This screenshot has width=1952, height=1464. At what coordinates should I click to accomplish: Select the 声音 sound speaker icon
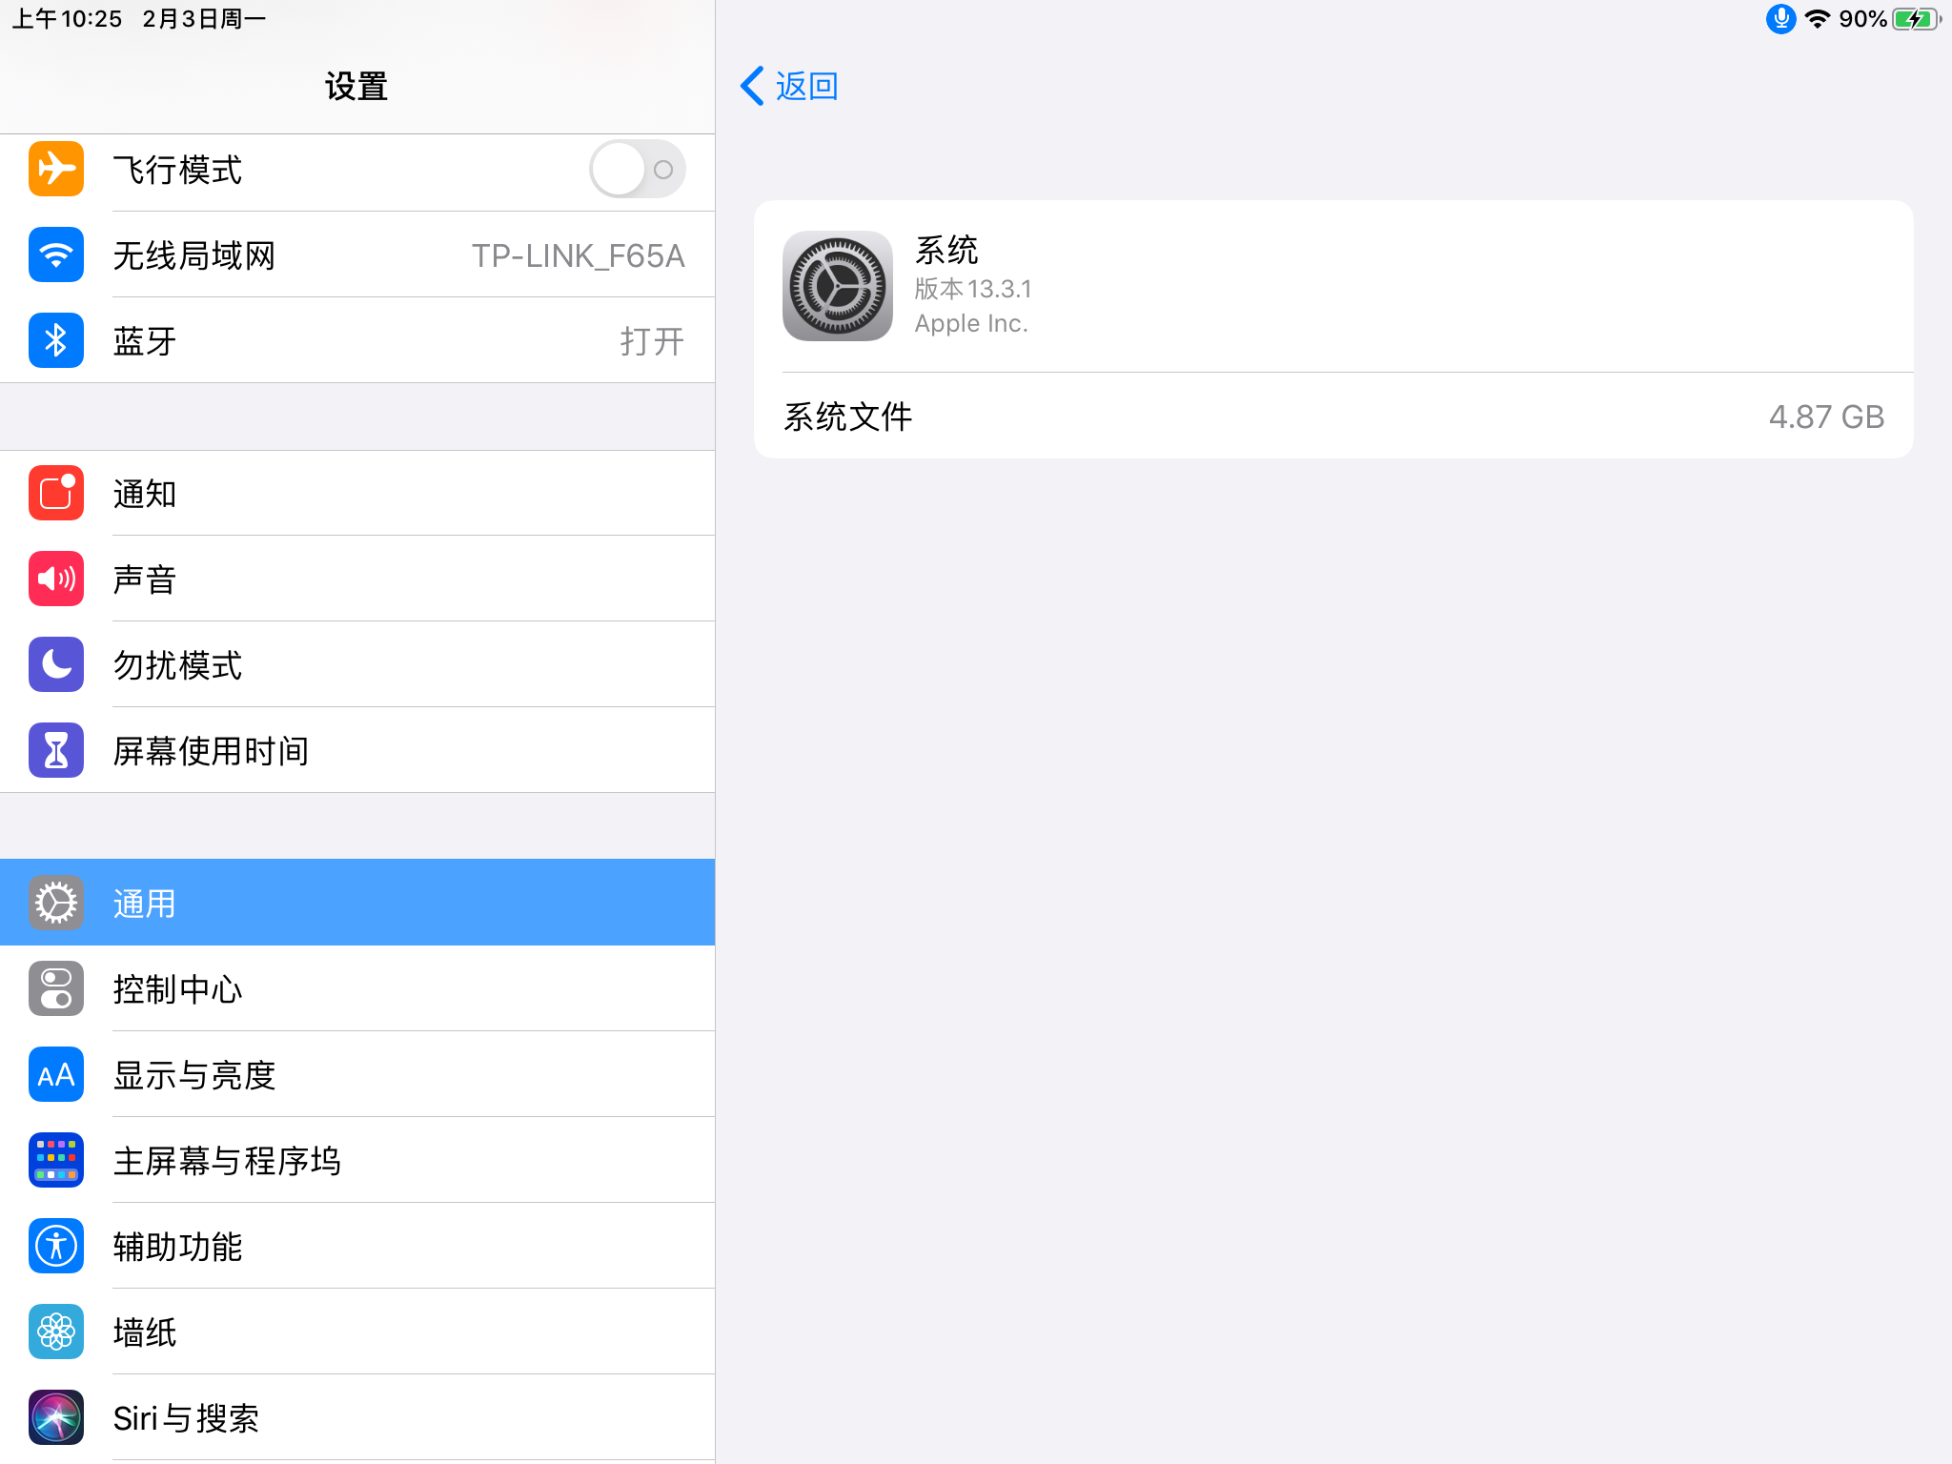pyautogui.click(x=56, y=579)
